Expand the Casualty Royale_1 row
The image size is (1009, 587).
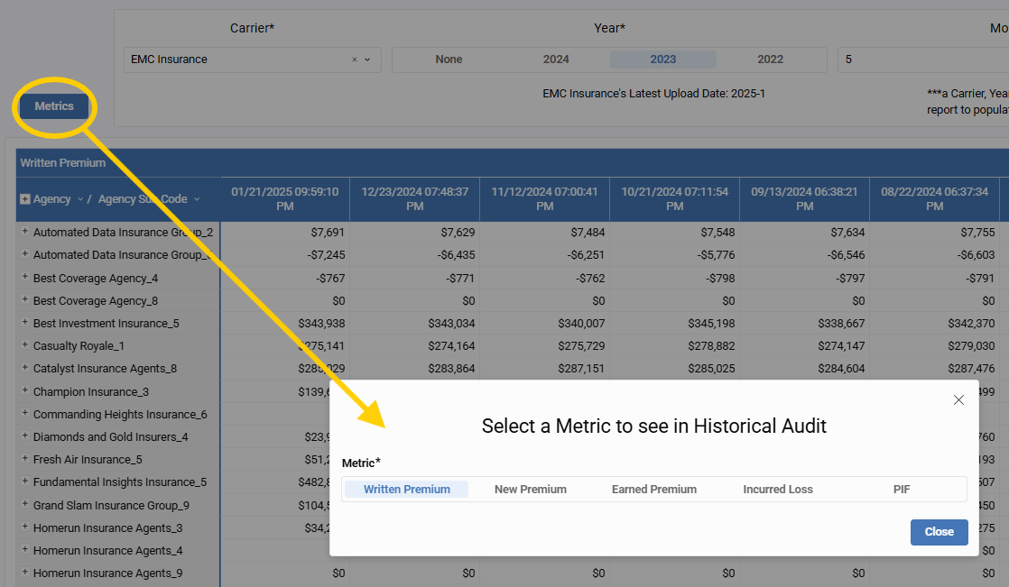coord(25,345)
